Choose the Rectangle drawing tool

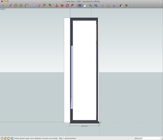pyautogui.click(x=16, y=5)
